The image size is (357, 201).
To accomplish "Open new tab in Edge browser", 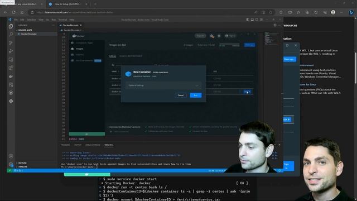I will coord(95,4).
